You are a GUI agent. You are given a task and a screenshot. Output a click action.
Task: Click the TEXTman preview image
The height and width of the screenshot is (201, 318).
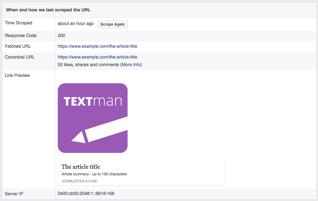coord(93,118)
